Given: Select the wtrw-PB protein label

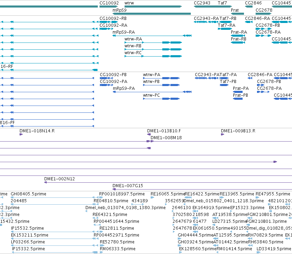Looking at the screenshot, I should (x=151, y=82).
